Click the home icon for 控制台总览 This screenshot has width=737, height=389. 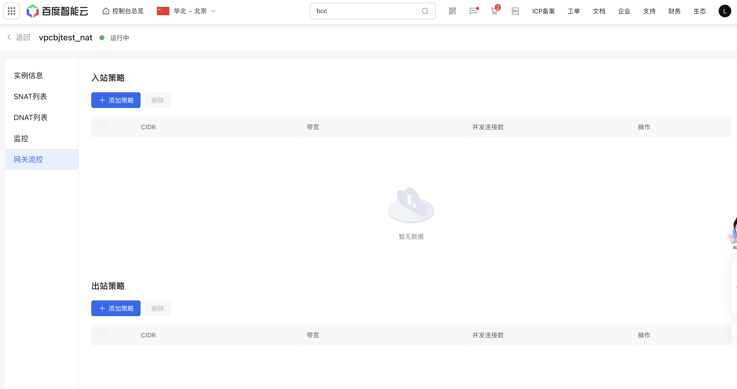click(106, 11)
